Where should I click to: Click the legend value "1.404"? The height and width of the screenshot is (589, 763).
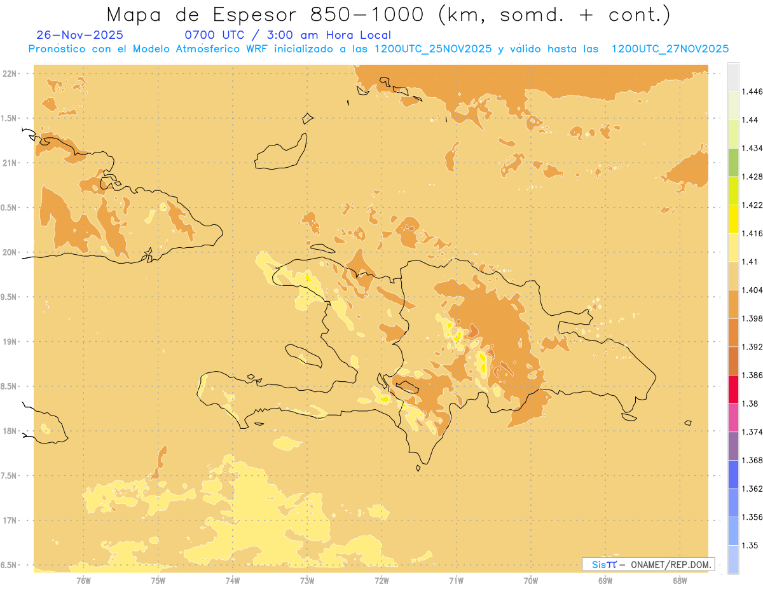click(752, 290)
